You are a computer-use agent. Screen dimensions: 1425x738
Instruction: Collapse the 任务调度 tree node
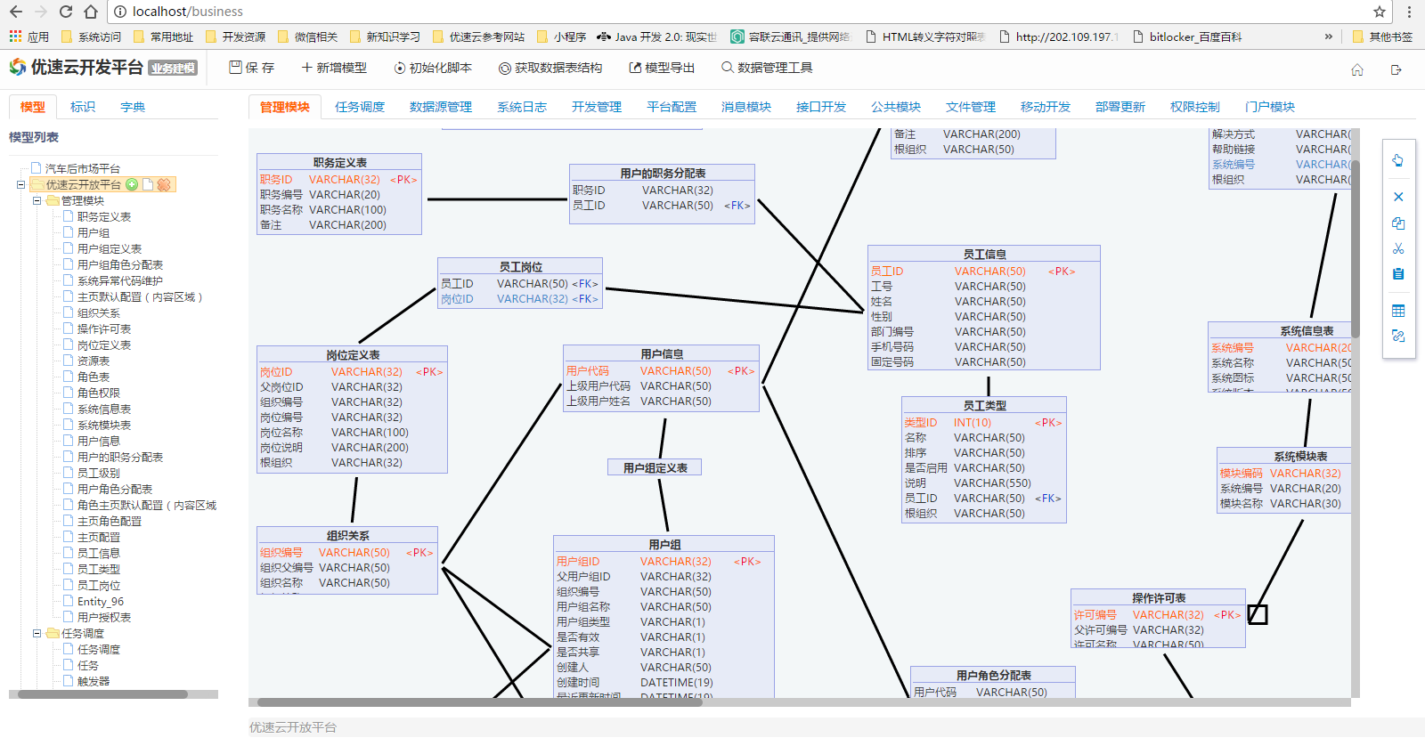(37, 633)
